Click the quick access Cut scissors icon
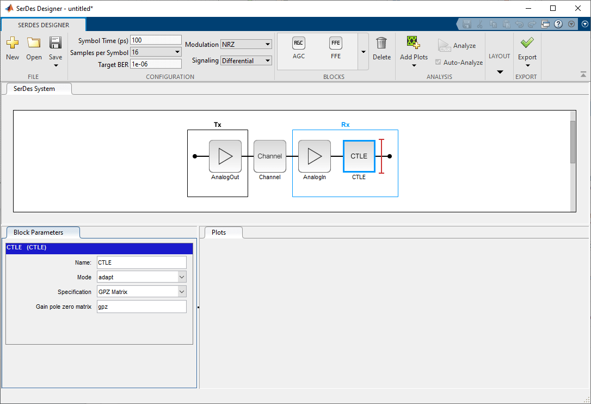 click(x=480, y=24)
